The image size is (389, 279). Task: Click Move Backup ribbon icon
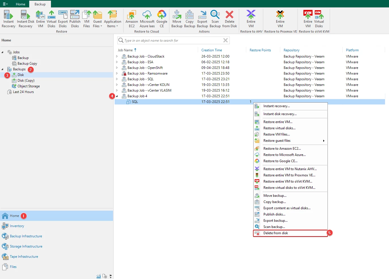coord(177,19)
